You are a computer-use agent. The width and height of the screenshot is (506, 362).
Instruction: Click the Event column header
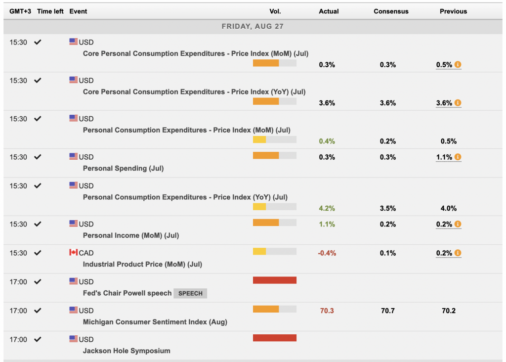[78, 11]
